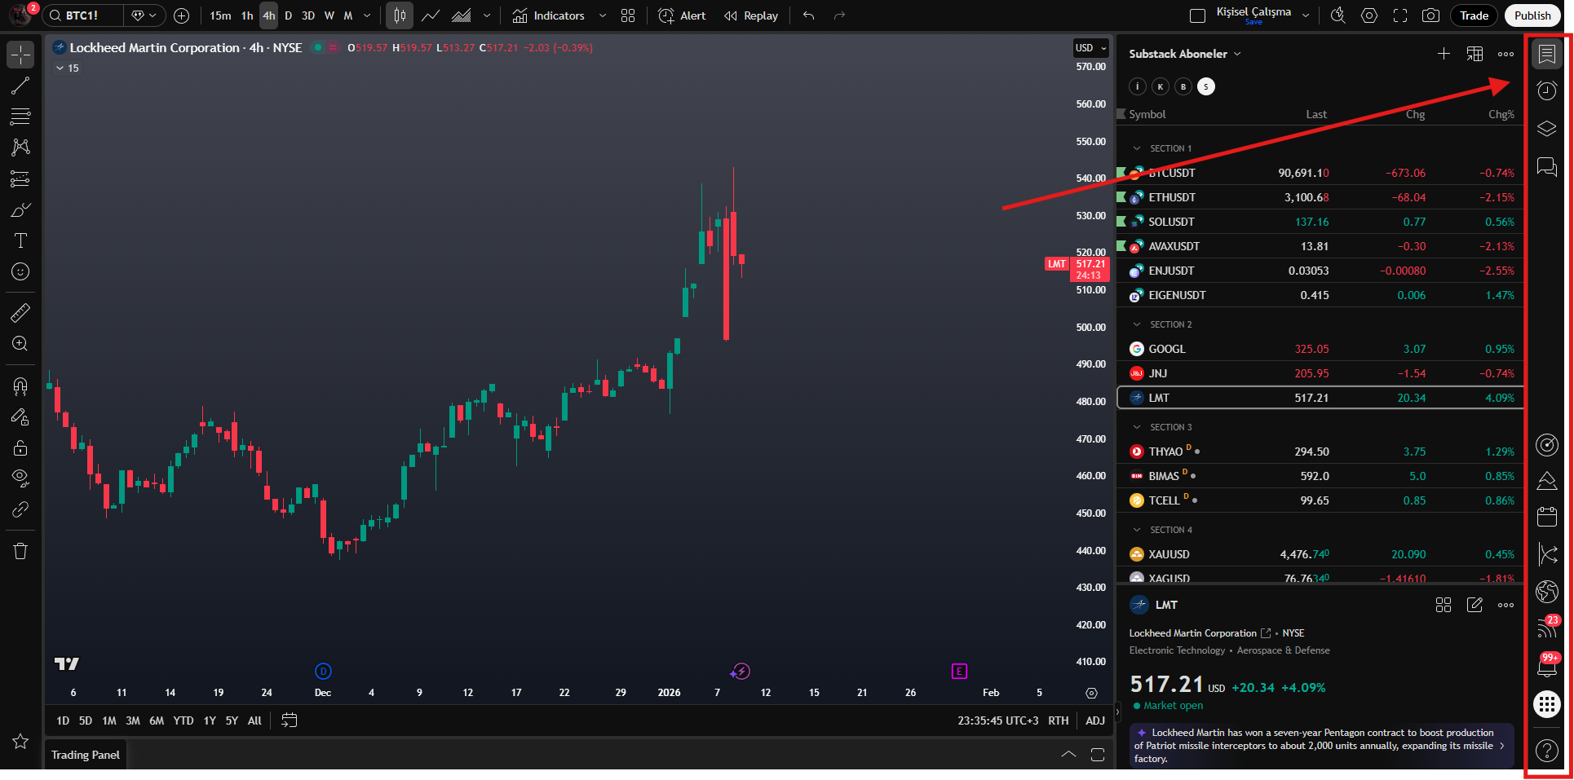The image size is (1574, 780).
Task: Open the watchlist panel icon
Action: (1546, 54)
